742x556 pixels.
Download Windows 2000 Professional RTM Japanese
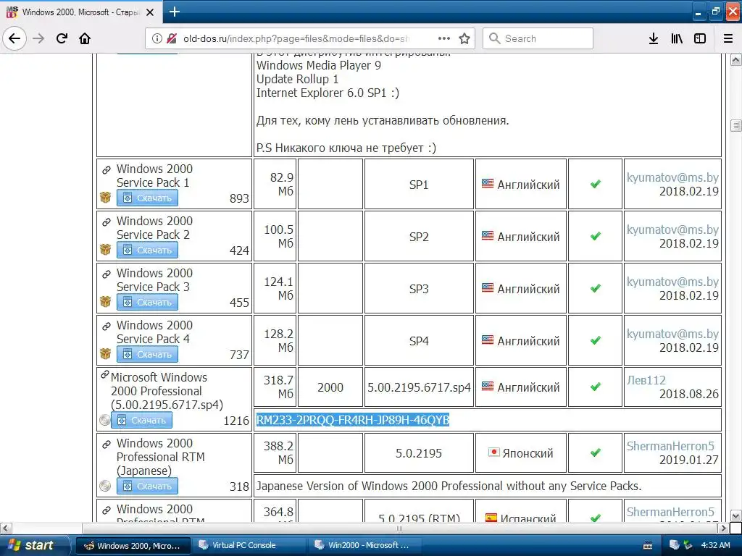[x=147, y=486]
